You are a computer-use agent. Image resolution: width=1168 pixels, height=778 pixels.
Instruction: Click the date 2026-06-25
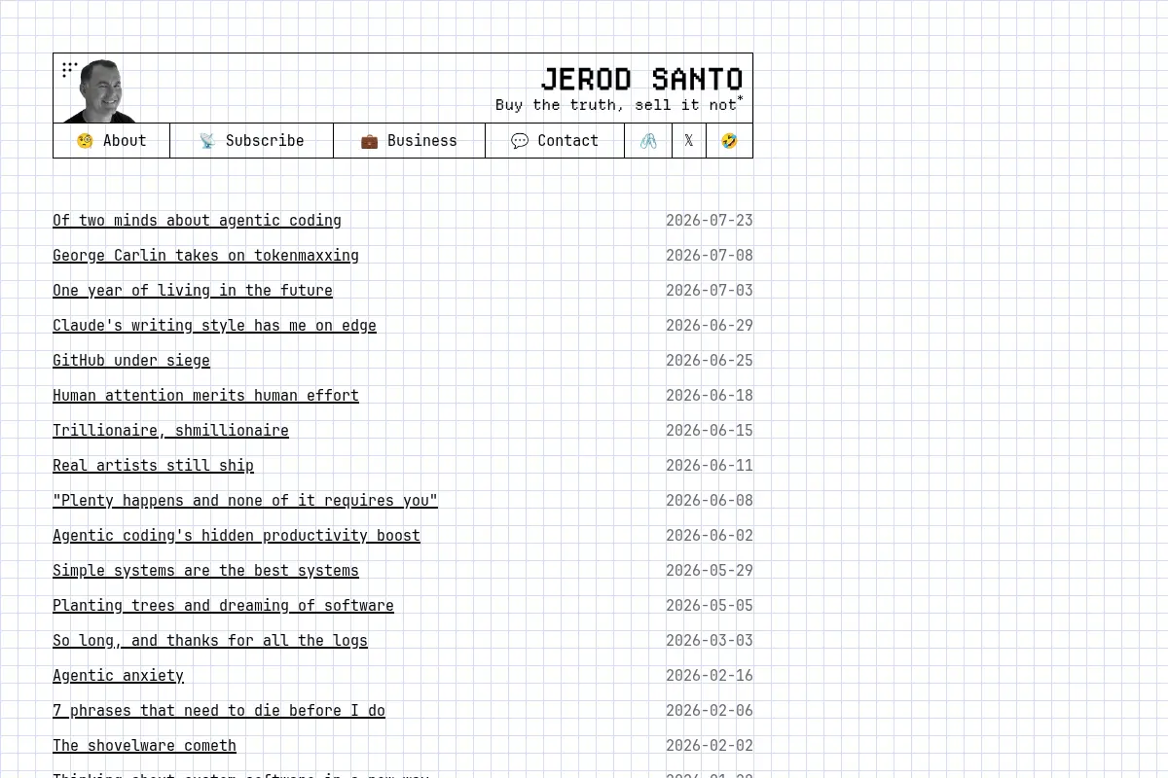[x=710, y=361]
